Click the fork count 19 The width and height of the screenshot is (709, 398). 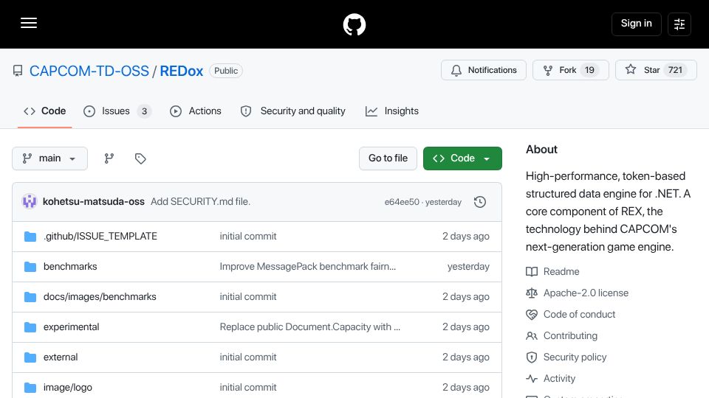589,70
